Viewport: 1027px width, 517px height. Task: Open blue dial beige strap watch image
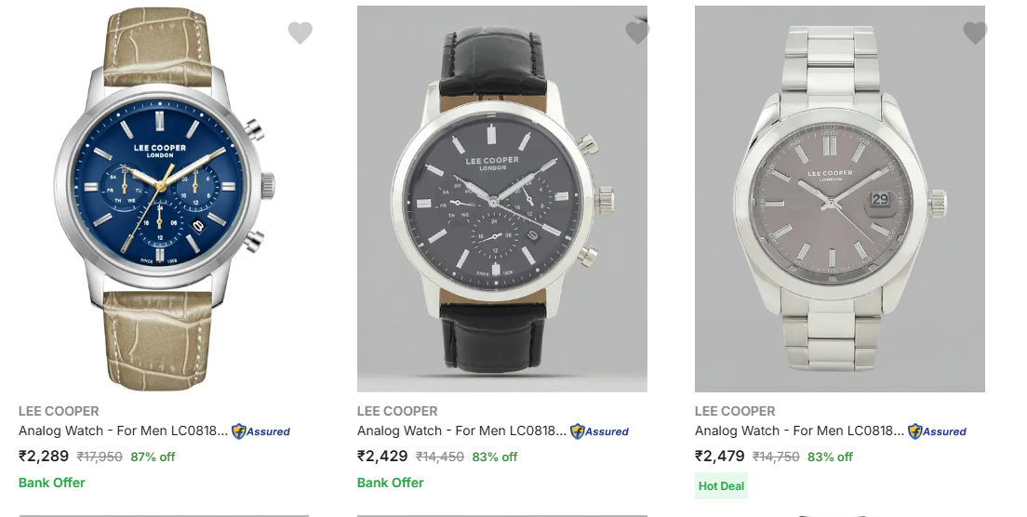164,199
